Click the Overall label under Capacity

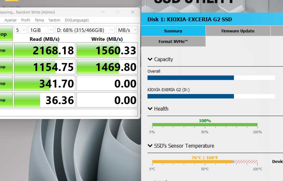(154, 71)
